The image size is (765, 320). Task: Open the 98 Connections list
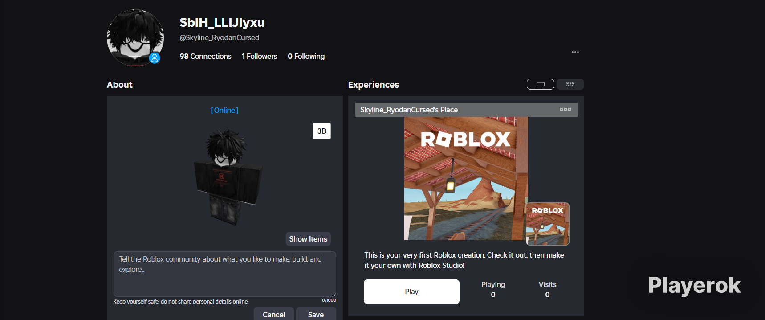tap(205, 56)
